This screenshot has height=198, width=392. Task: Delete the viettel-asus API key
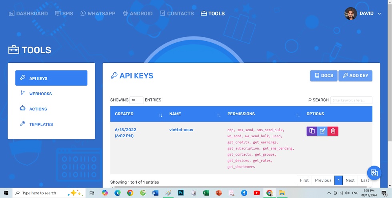pos(333,131)
